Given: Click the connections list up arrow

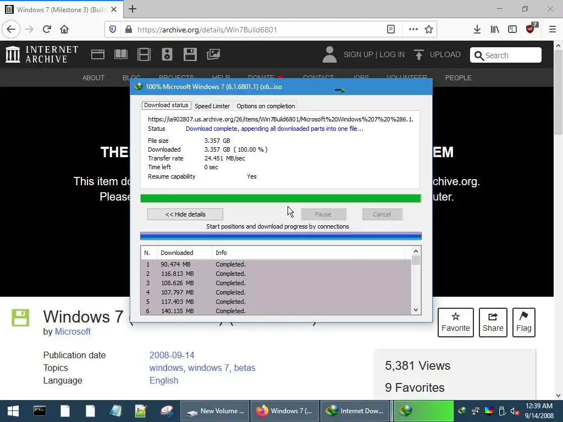Looking at the screenshot, I should click(x=416, y=251).
